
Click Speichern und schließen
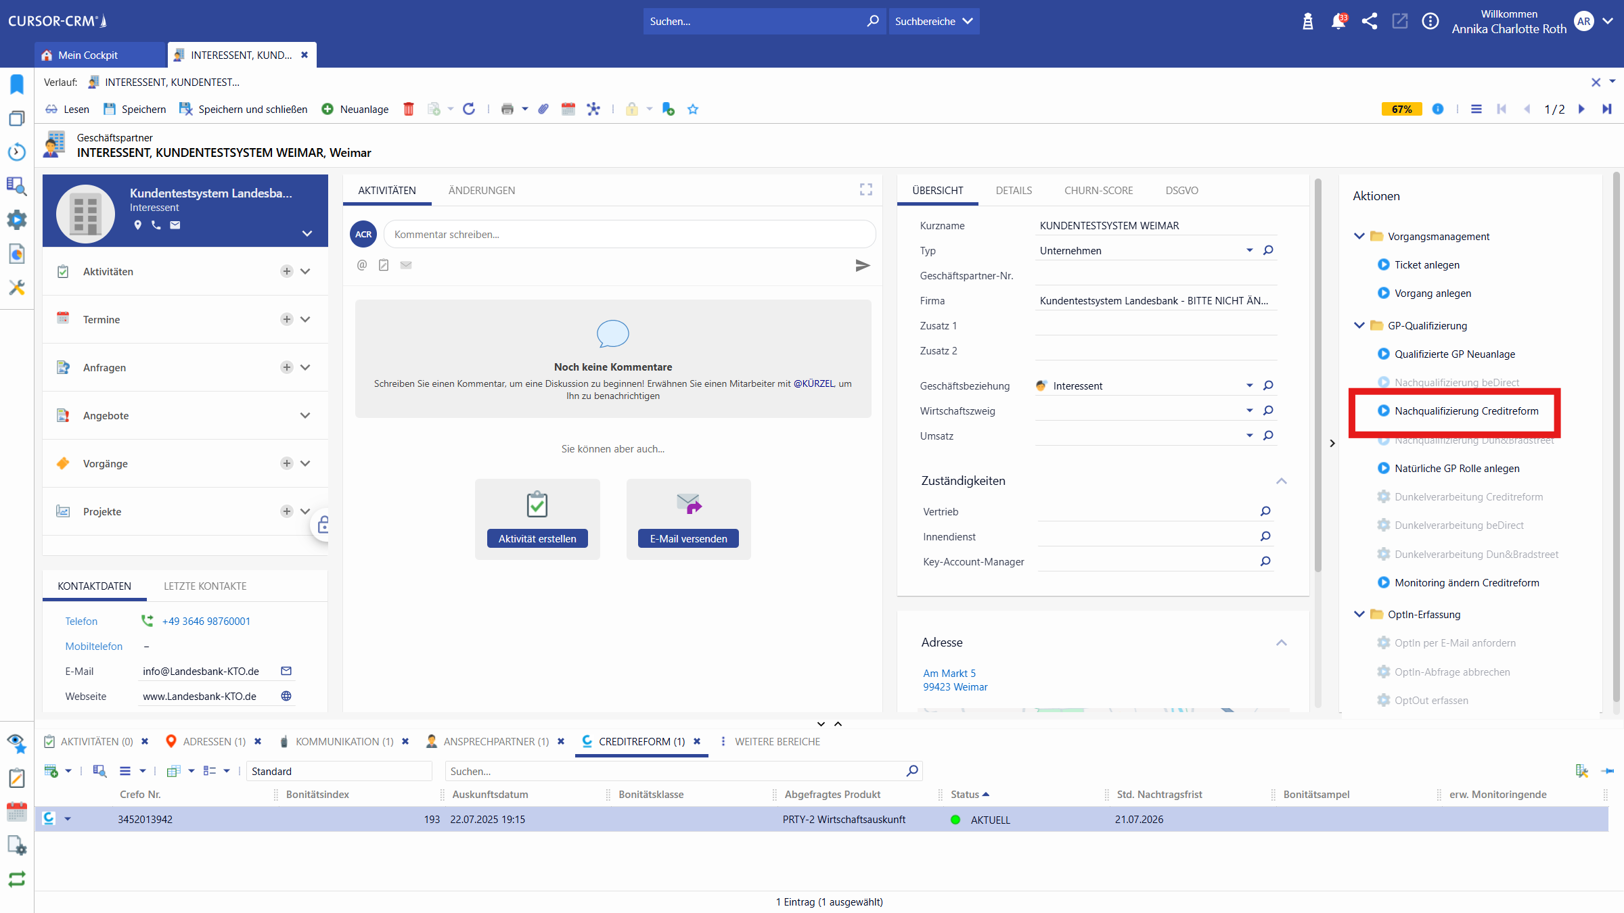(243, 109)
